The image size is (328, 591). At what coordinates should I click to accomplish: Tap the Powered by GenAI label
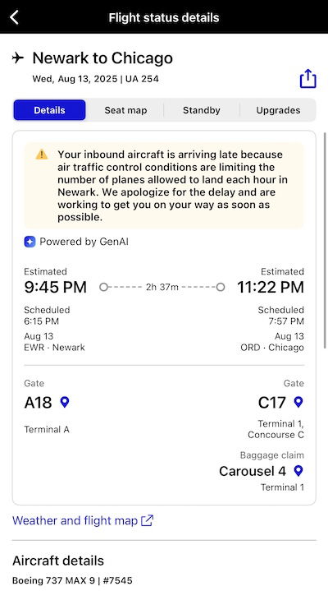(x=84, y=242)
